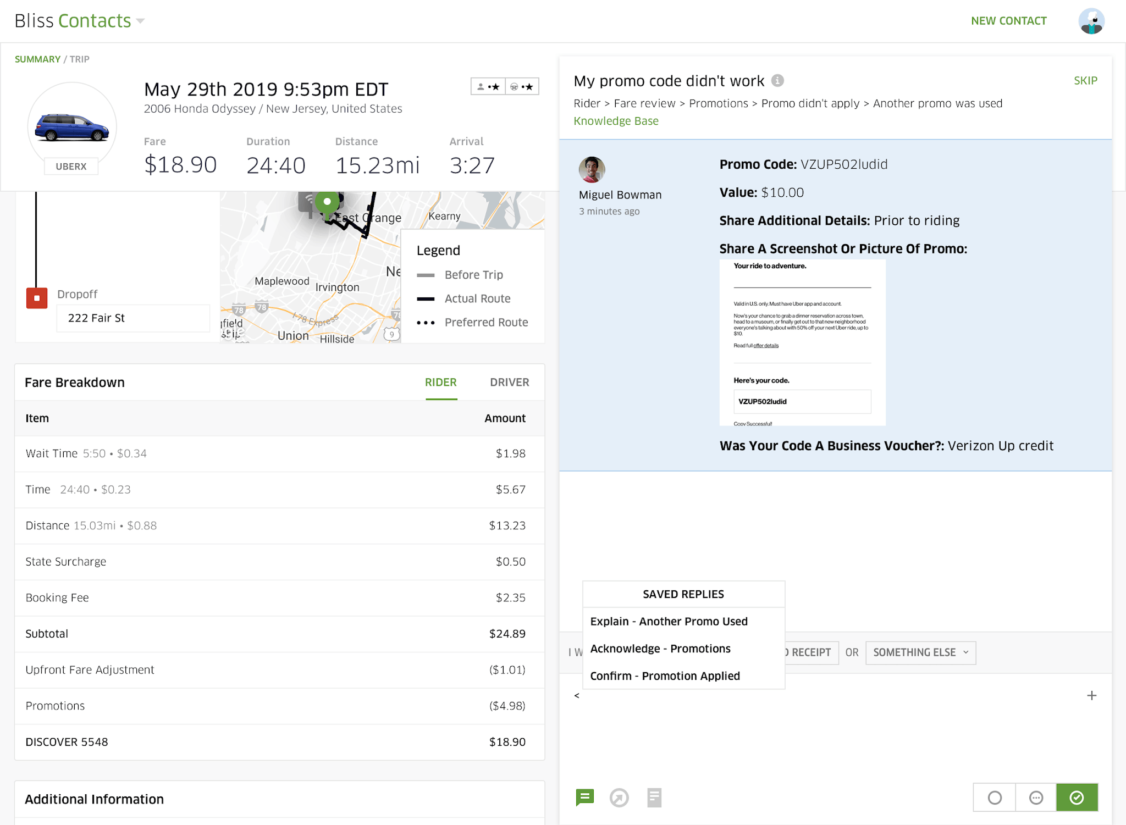Set ticket status to open circle
Image resolution: width=1126 pixels, height=825 pixels.
[x=995, y=798]
